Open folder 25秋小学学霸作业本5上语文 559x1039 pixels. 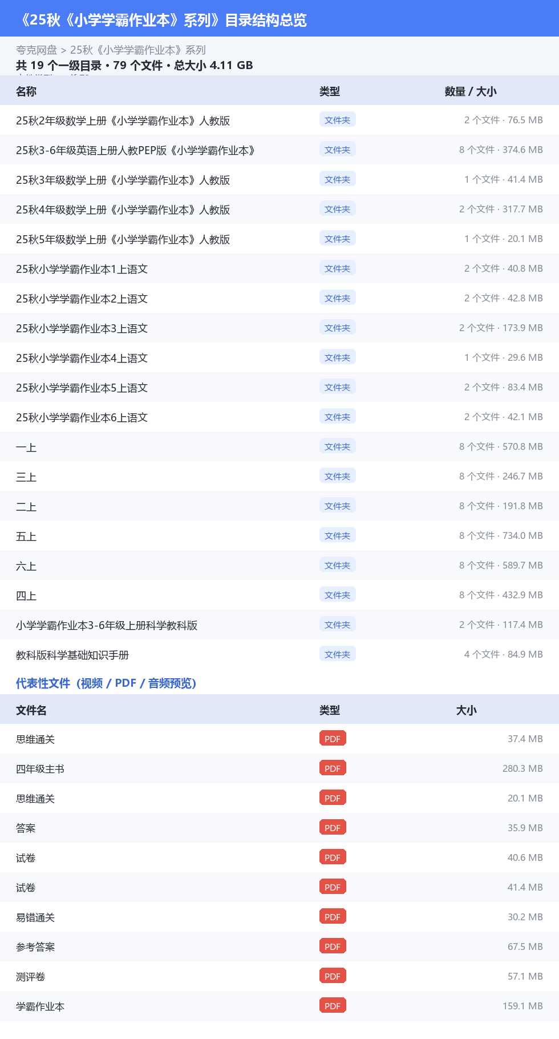tap(82, 388)
